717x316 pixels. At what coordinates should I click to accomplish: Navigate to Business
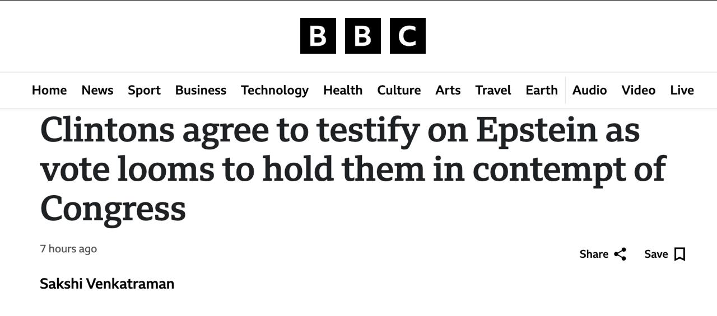[201, 90]
